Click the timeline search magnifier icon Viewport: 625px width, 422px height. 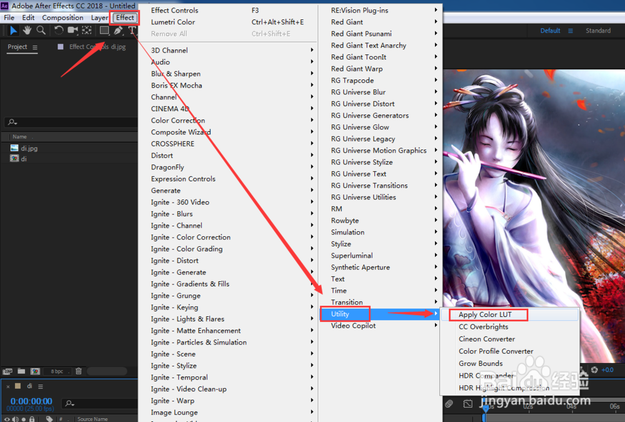[69, 404]
